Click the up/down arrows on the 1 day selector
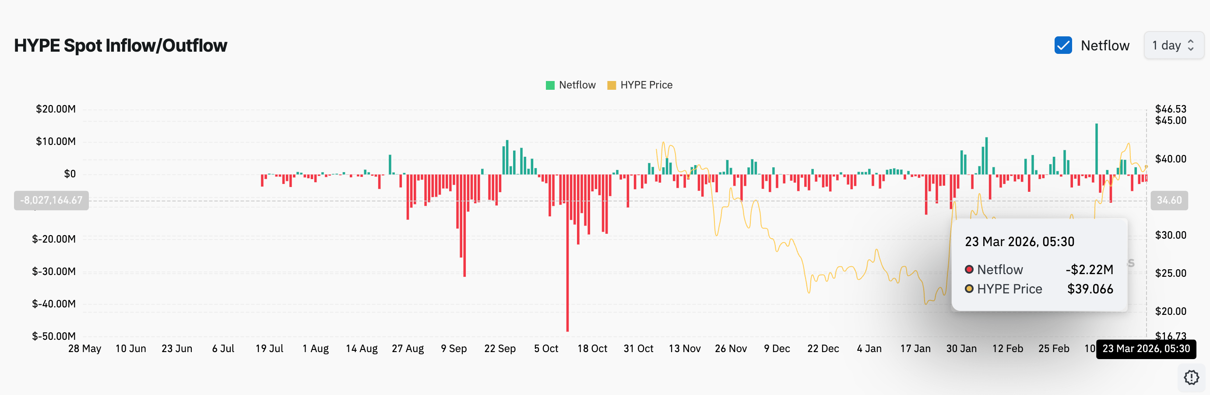 coord(1191,46)
